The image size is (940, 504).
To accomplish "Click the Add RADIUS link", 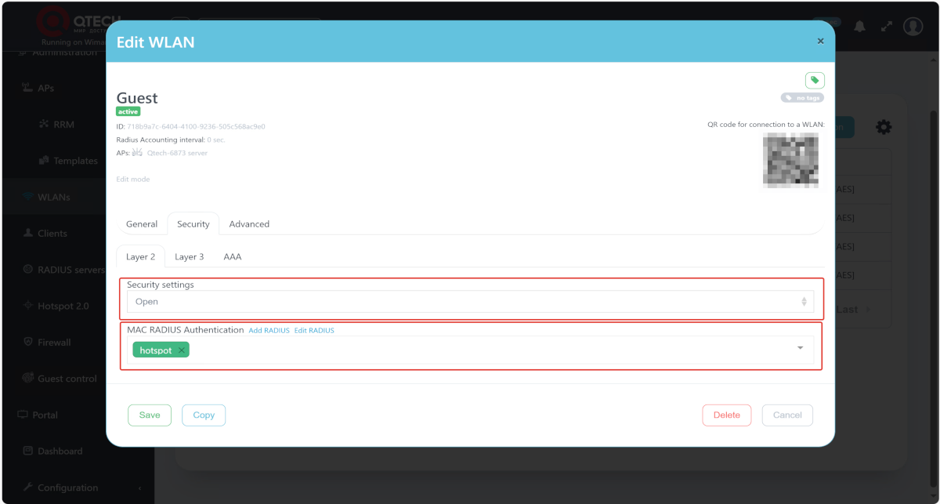I will pyautogui.click(x=269, y=331).
